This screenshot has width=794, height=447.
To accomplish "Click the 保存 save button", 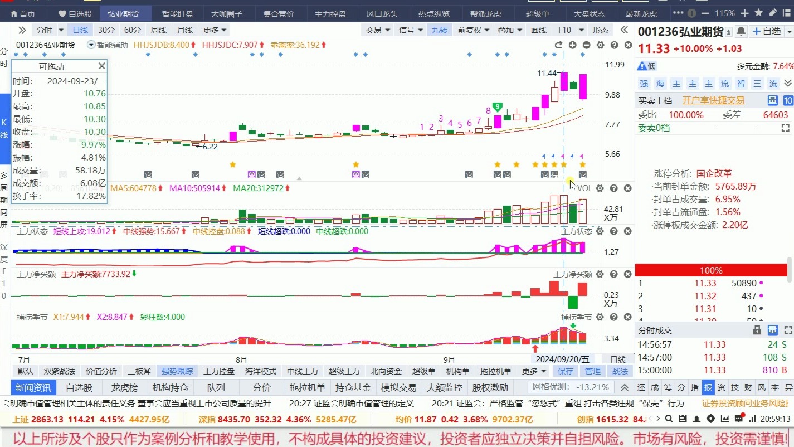I will click(565, 371).
